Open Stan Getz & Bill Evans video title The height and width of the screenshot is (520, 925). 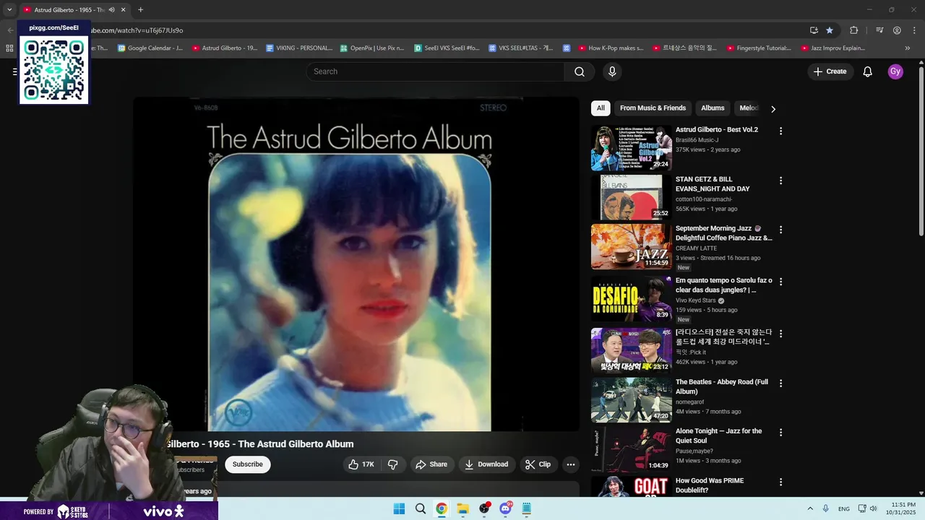click(713, 184)
